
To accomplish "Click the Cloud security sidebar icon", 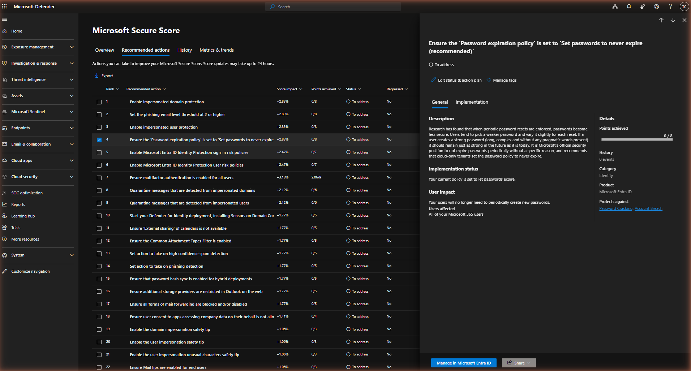I will 4,177.
